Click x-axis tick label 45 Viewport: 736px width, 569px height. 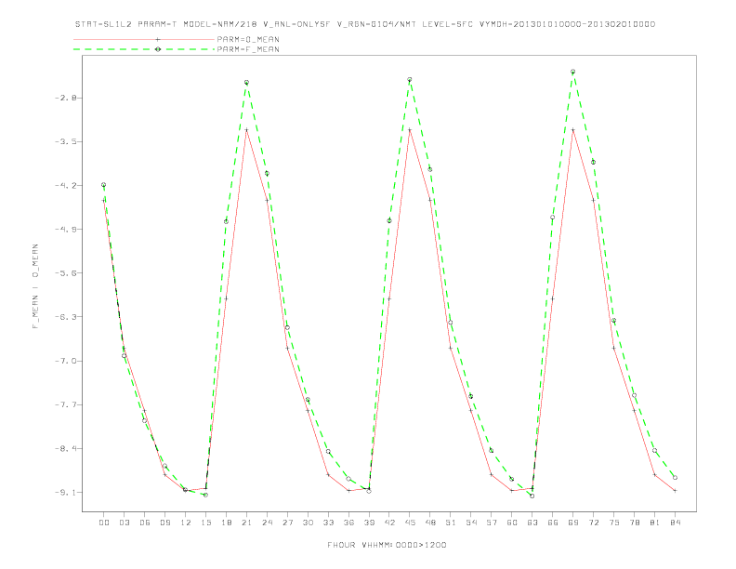[410, 523]
